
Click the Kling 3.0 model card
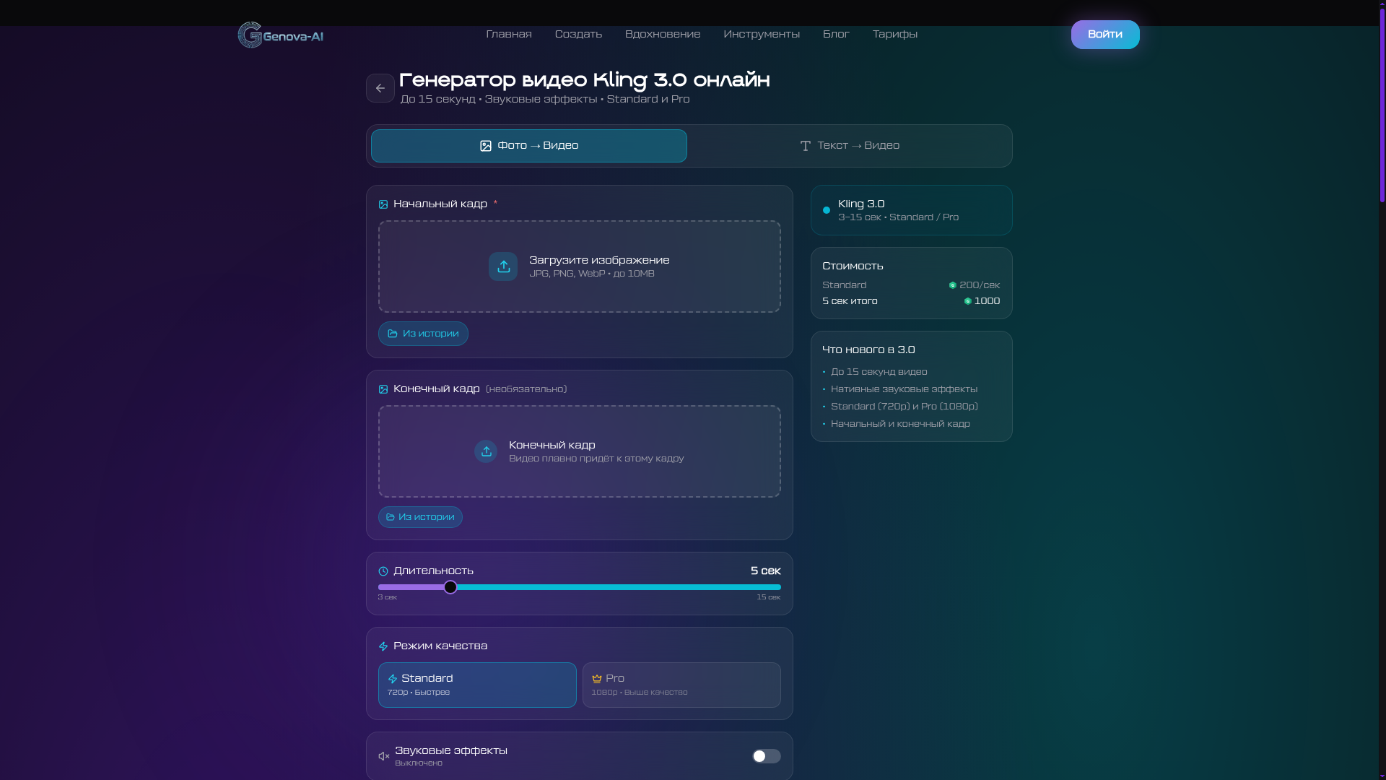(x=912, y=210)
